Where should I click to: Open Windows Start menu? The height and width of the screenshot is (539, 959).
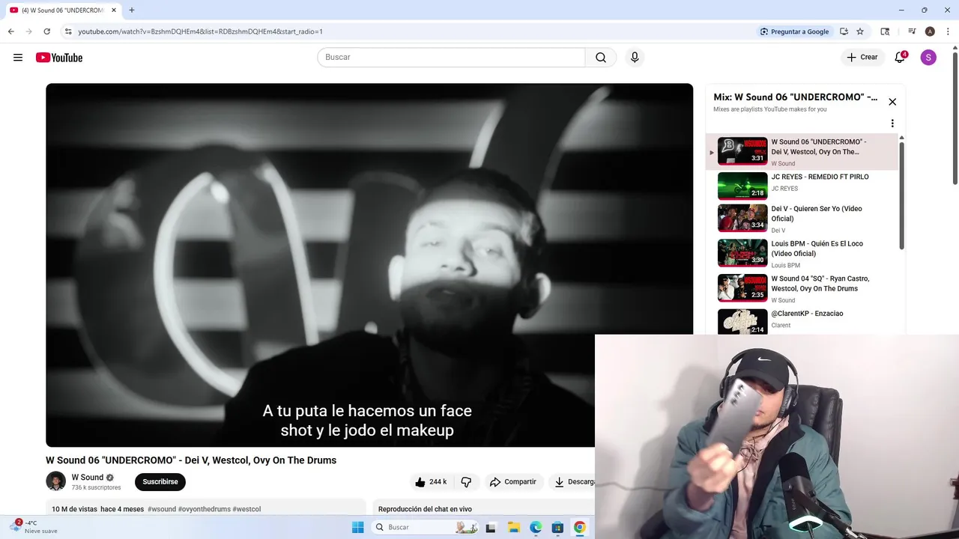click(357, 527)
